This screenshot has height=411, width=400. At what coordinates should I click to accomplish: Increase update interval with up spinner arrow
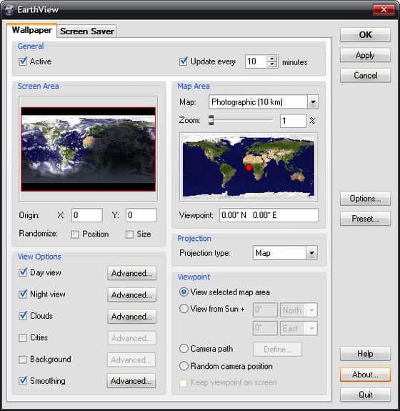point(272,59)
